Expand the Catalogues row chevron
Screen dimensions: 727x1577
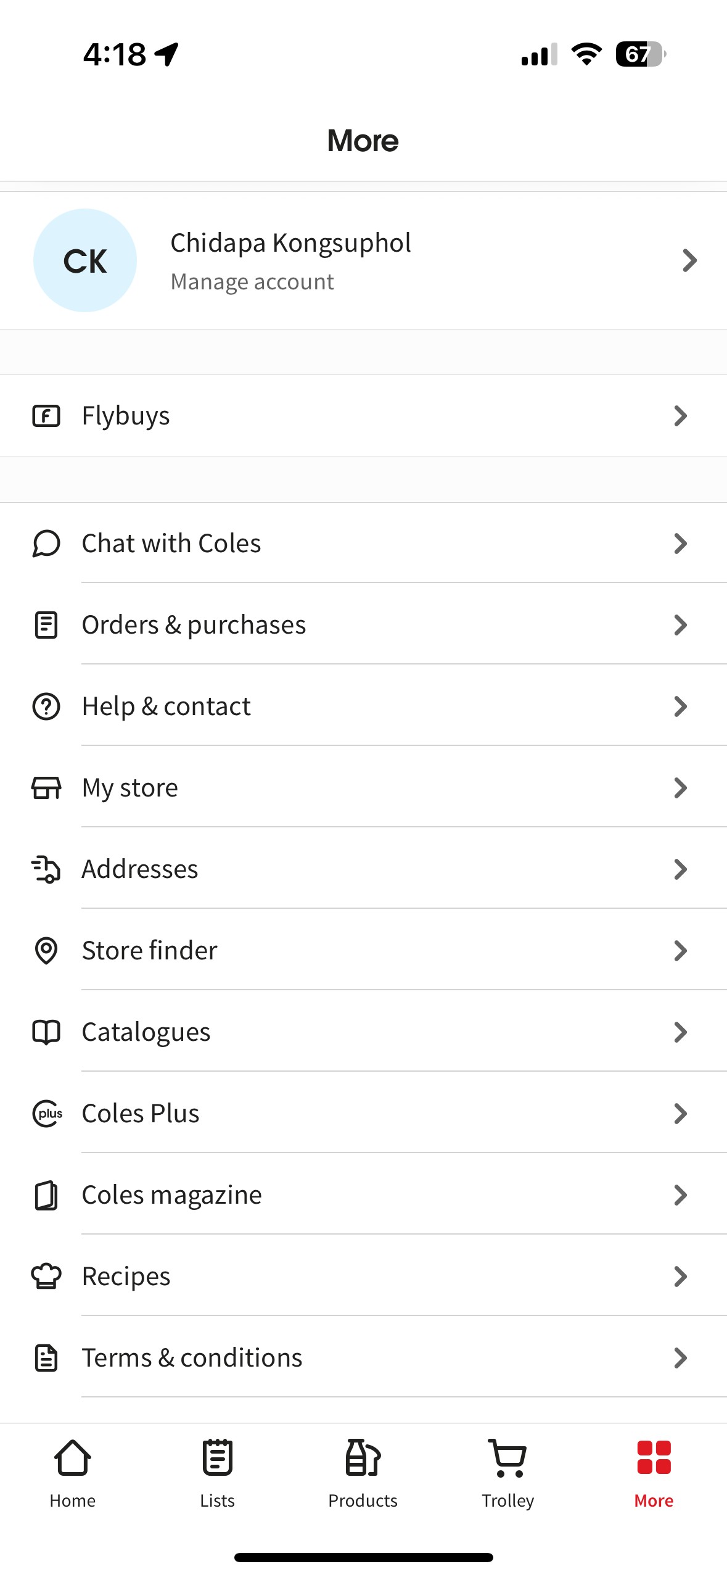680,1032
